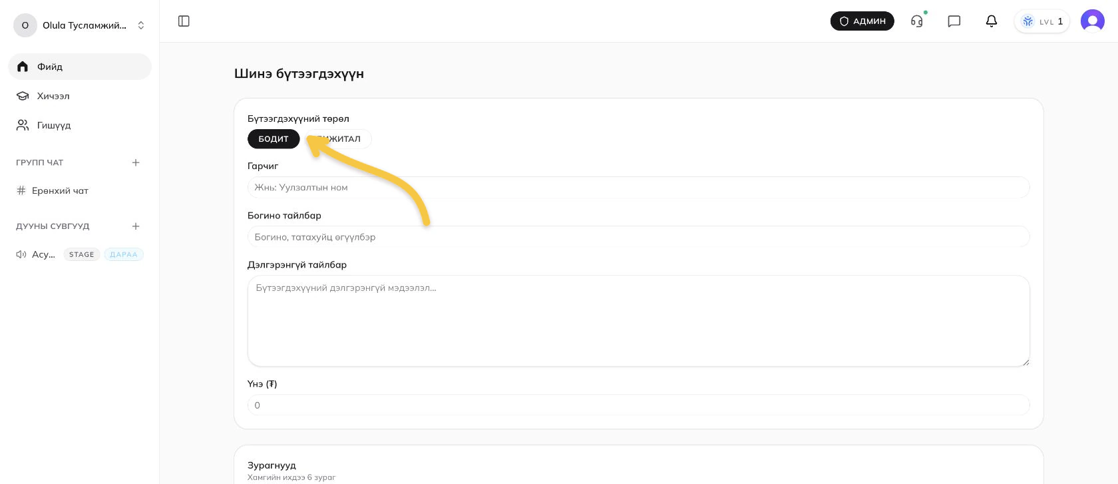This screenshot has width=1118, height=484.
Task: Open the chat messages icon
Action: point(954,21)
